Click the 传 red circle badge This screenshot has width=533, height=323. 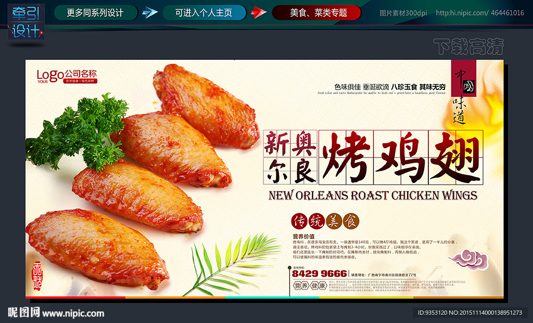[299, 222]
